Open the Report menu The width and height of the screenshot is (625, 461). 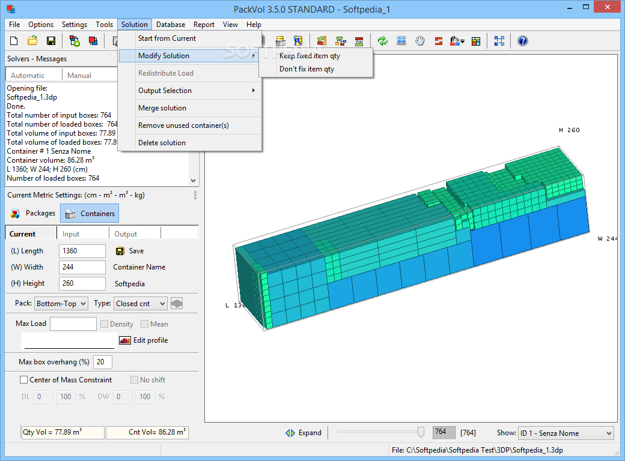204,24
